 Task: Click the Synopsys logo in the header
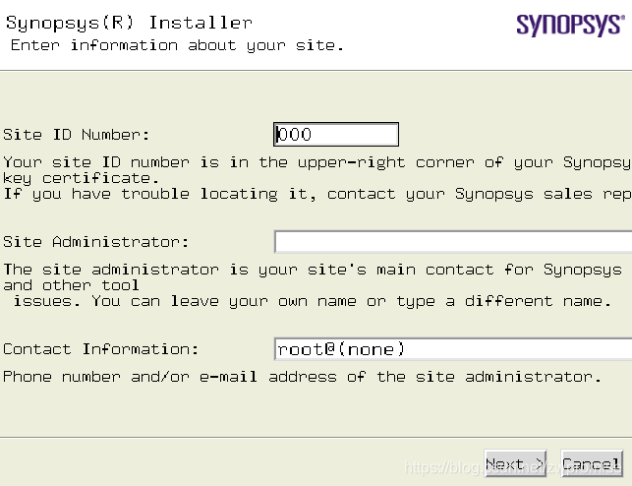pos(570,25)
